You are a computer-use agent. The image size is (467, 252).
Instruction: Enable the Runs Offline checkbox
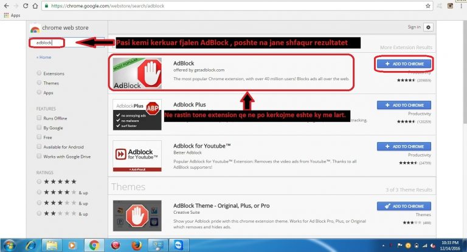point(39,118)
